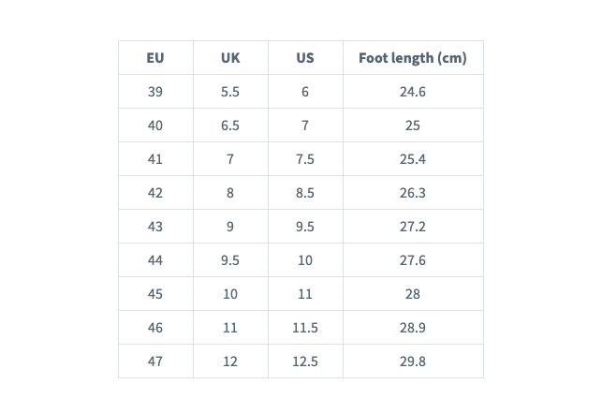Select EU size 39 cell

point(155,92)
